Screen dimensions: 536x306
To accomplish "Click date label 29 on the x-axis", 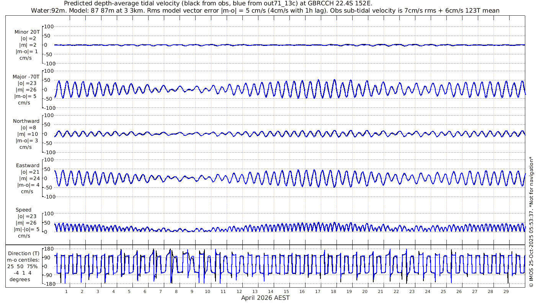I will [x=506, y=291].
